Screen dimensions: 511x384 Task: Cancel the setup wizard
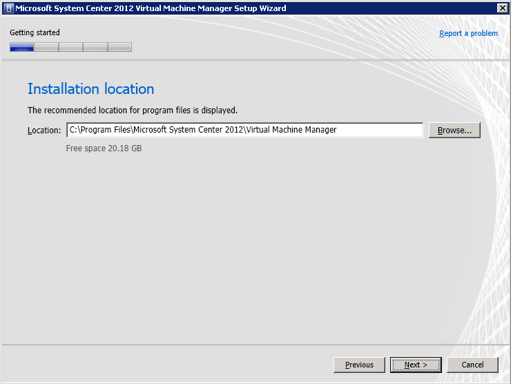click(x=472, y=365)
